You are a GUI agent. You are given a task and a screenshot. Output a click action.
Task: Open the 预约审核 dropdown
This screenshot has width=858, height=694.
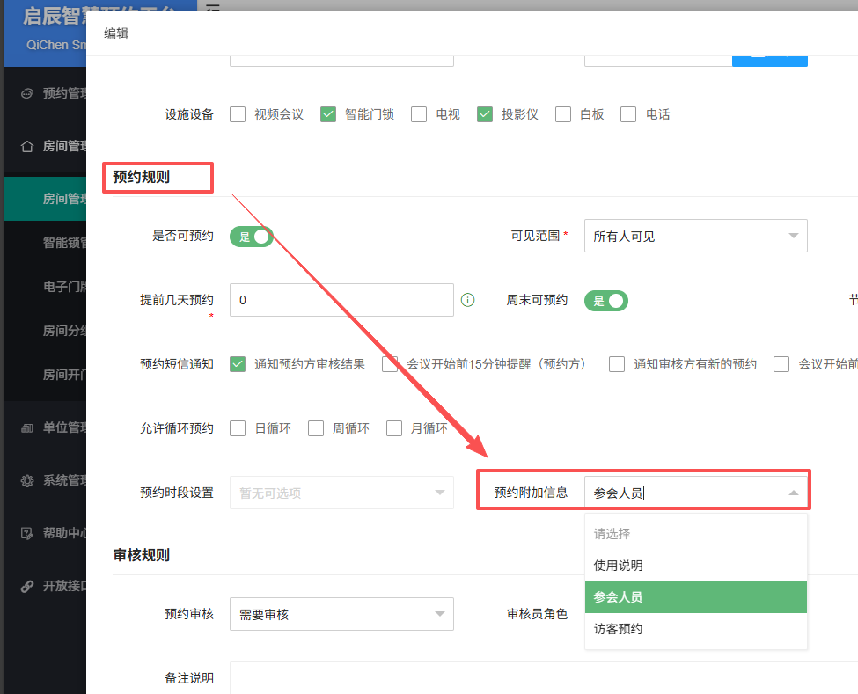pyautogui.click(x=341, y=614)
